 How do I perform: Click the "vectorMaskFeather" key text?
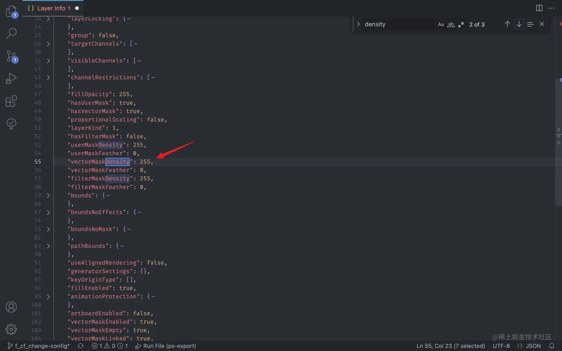(x=100, y=170)
